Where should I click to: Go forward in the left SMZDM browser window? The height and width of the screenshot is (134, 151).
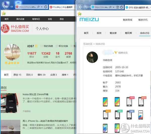(12, 7)
